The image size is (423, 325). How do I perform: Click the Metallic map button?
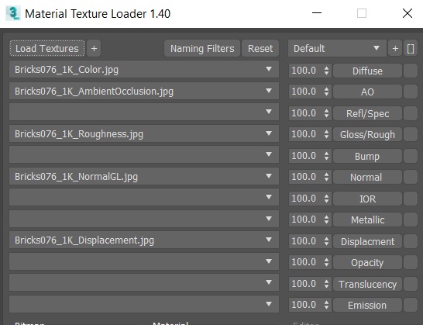tap(367, 220)
